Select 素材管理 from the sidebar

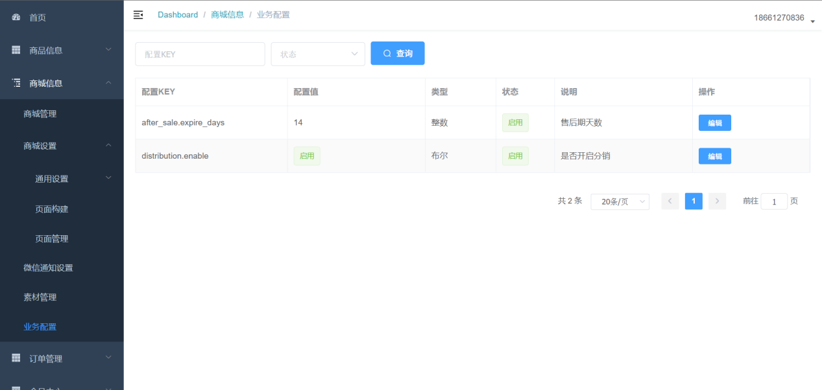pos(40,297)
